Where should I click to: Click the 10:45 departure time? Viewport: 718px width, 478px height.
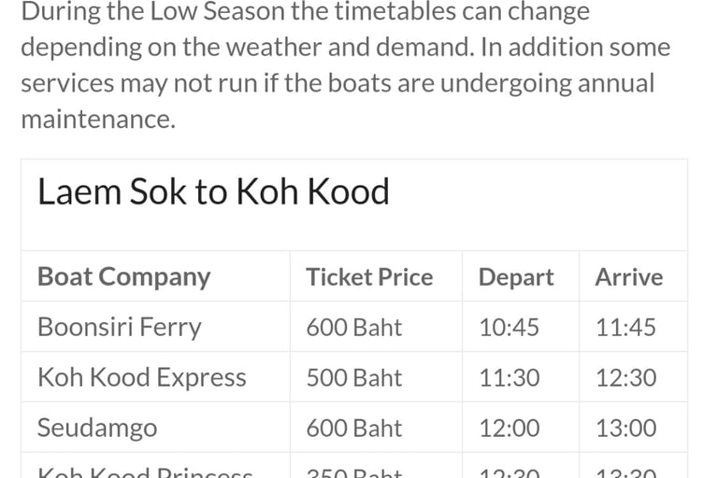[509, 328]
